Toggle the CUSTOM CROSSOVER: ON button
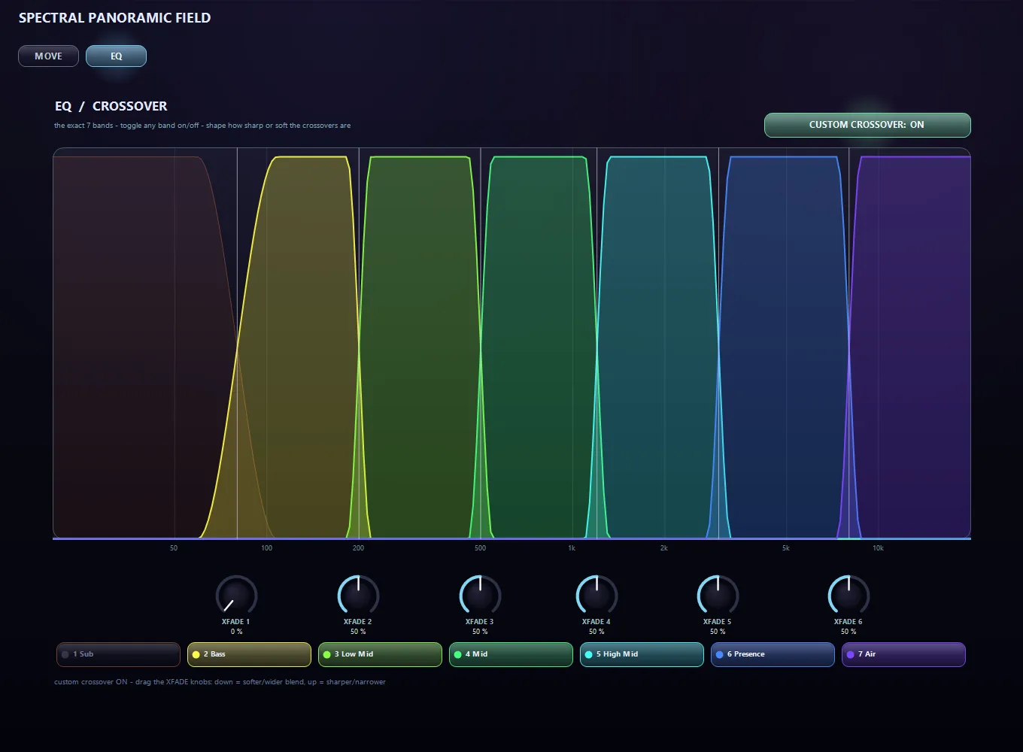 click(867, 125)
